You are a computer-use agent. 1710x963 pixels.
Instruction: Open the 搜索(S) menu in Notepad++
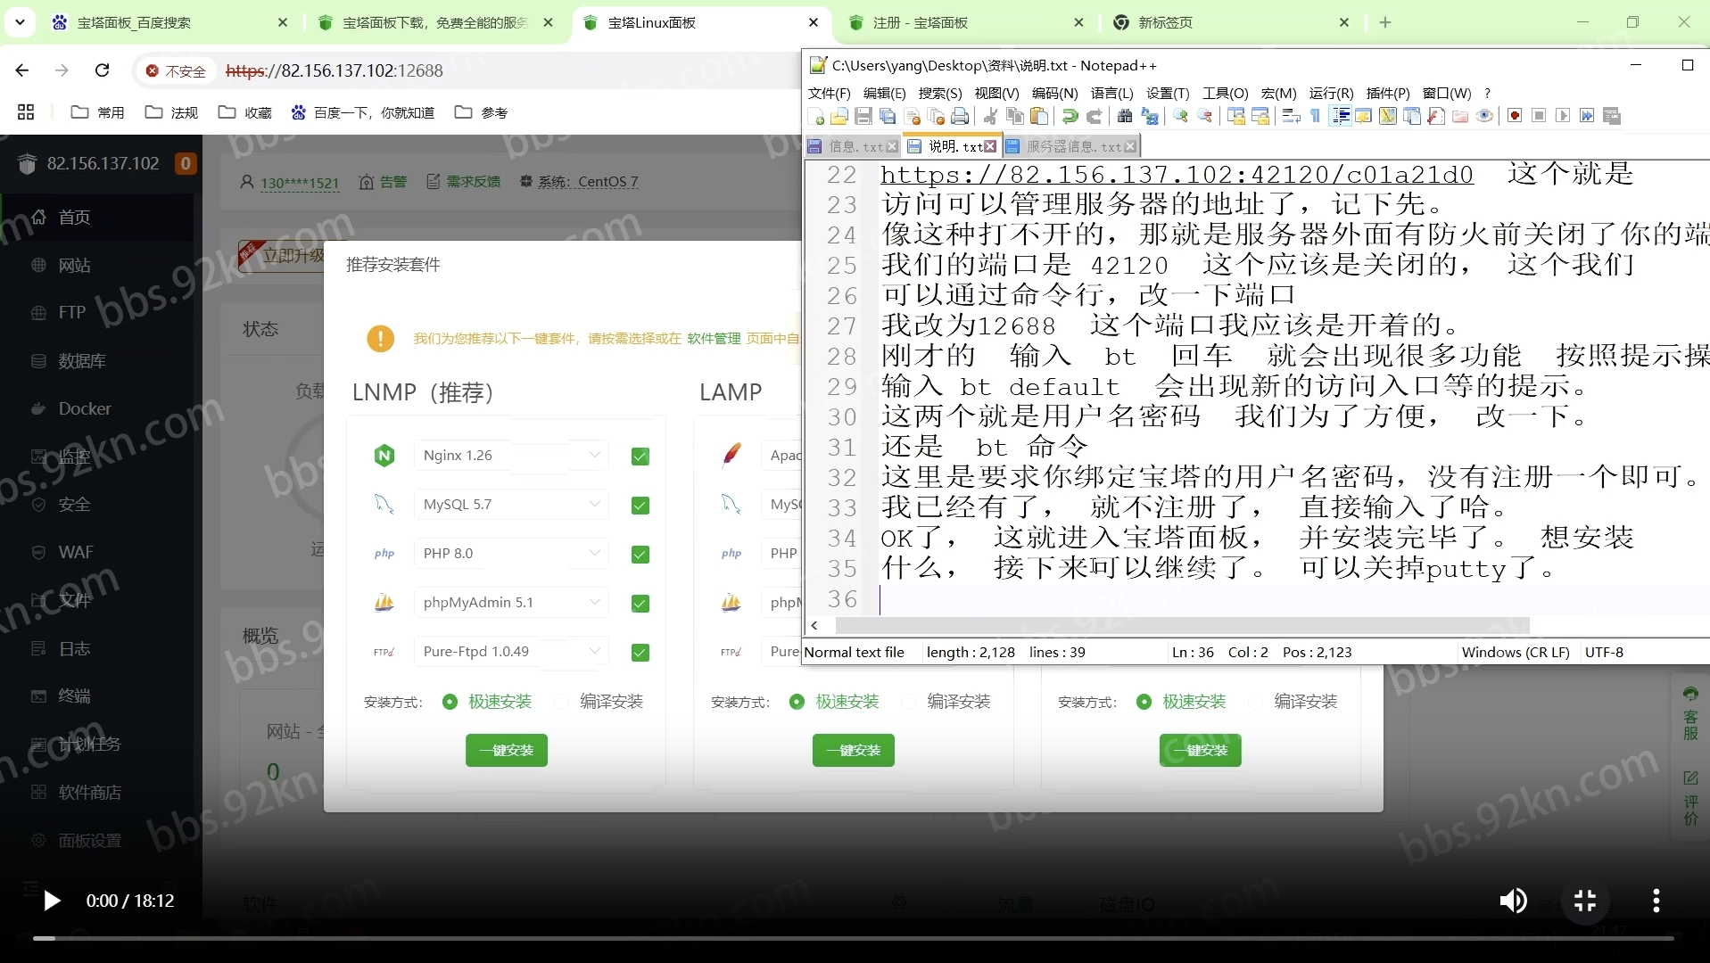click(939, 93)
